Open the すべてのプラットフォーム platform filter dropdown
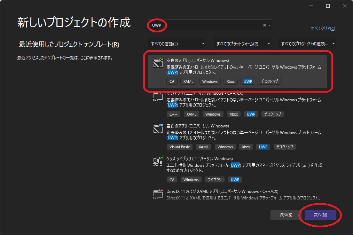 [242, 44]
